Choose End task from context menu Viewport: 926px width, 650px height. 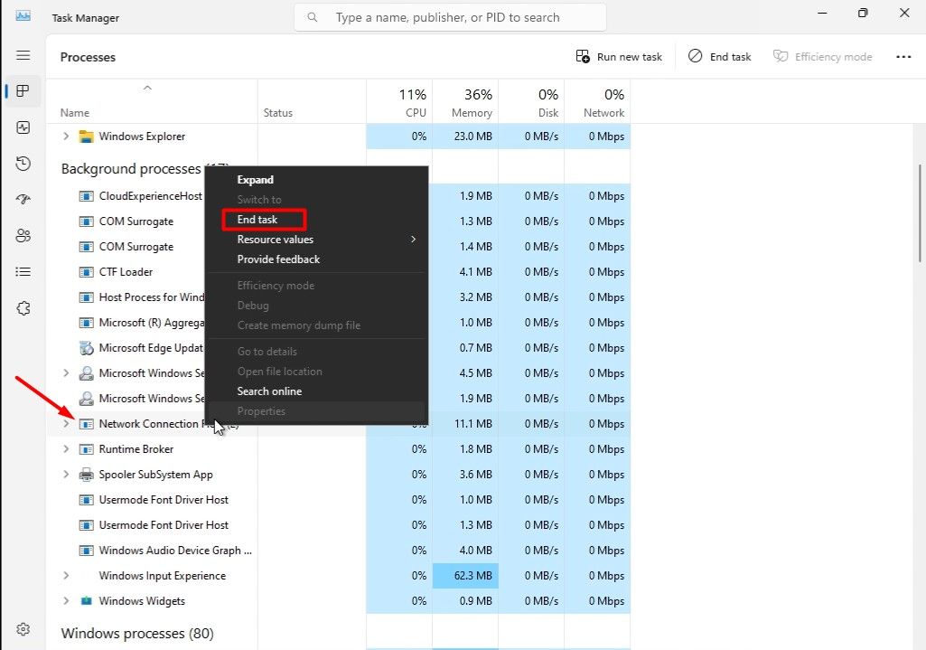pos(263,219)
